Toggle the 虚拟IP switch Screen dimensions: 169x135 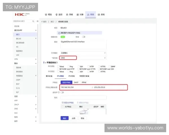click(62, 92)
